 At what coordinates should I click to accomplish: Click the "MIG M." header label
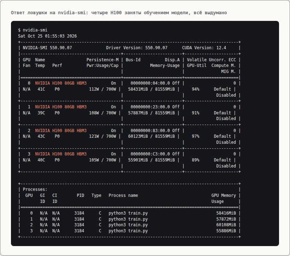tap(228, 72)
